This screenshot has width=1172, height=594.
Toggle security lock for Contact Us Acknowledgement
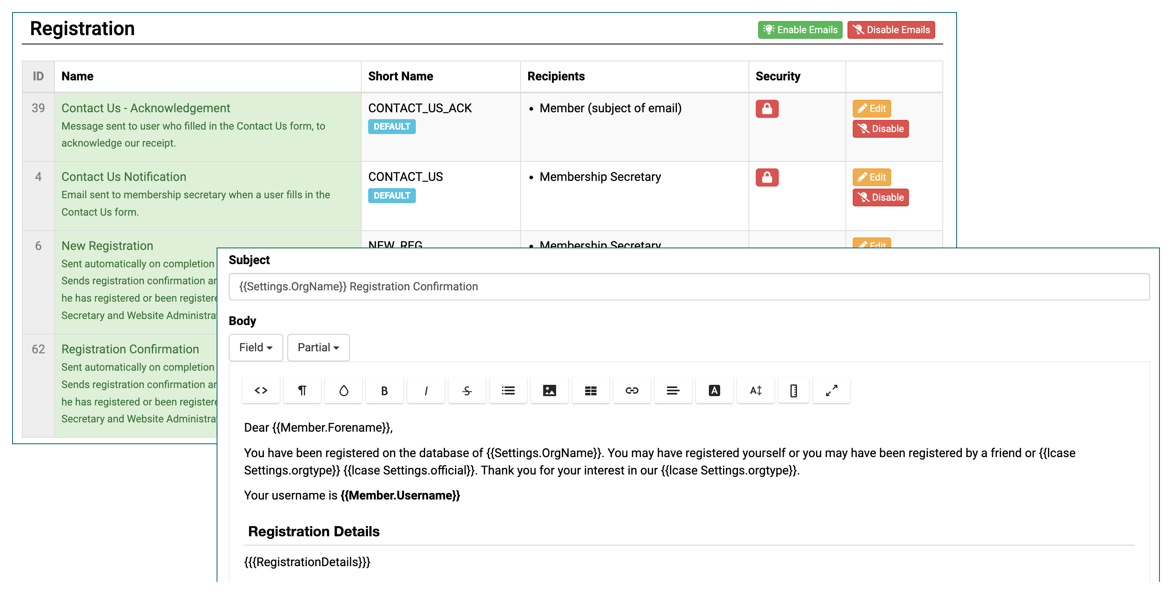point(767,109)
